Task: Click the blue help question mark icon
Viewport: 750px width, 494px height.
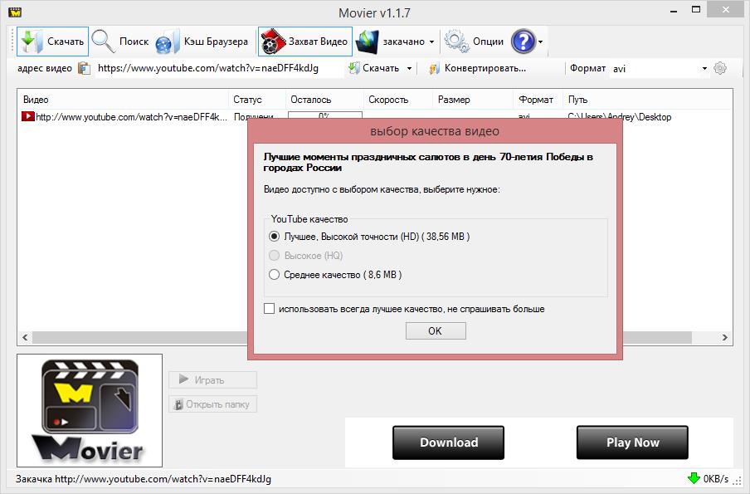Action: 523,42
